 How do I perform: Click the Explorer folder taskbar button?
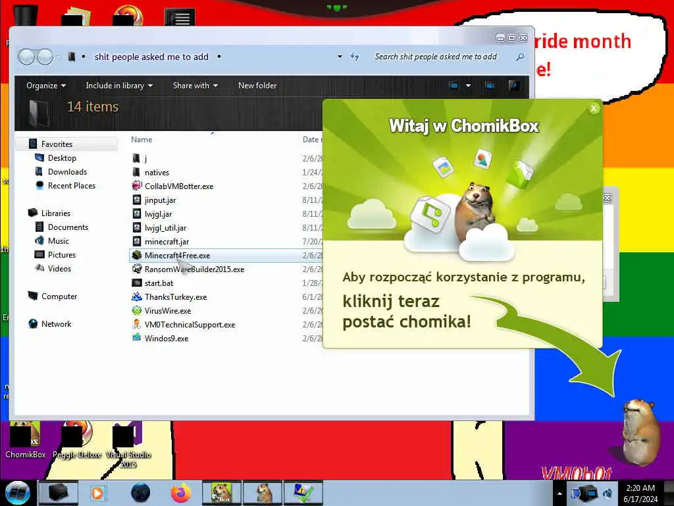pos(59,493)
